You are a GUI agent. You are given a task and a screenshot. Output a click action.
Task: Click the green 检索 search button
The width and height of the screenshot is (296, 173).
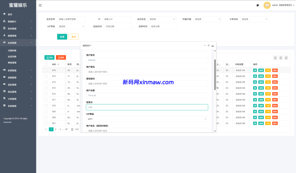62,37
